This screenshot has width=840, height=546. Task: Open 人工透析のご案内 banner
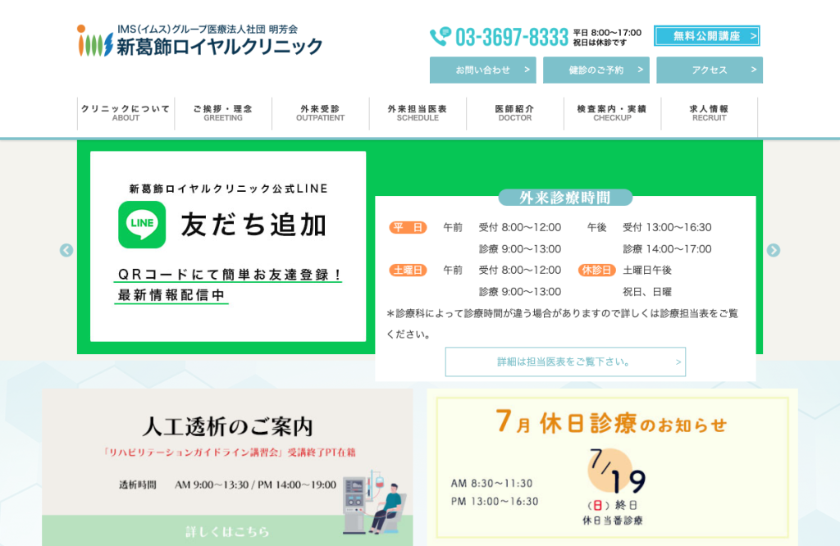pos(227,467)
